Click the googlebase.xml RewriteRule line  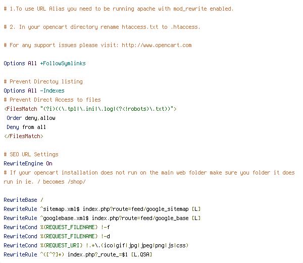point(102,218)
